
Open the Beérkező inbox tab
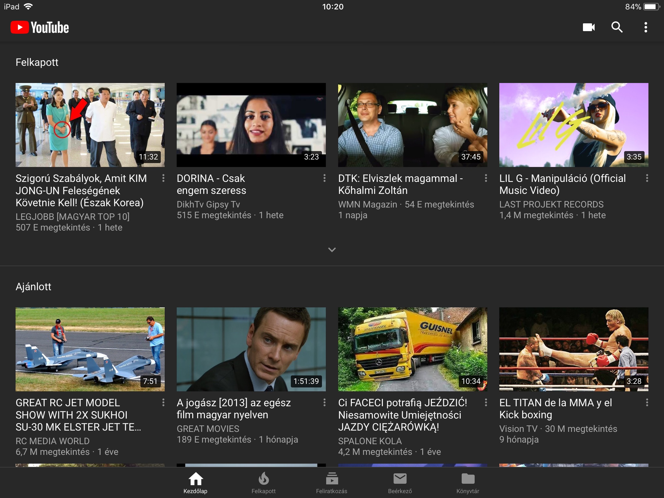400,483
